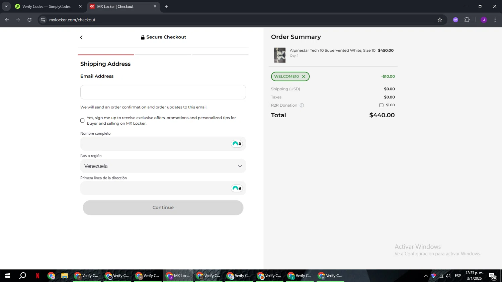Image resolution: width=502 pixels, height=282 pixels.
Task: Enable the exclusive offers signup checkbox
Action: coord(82,121)
